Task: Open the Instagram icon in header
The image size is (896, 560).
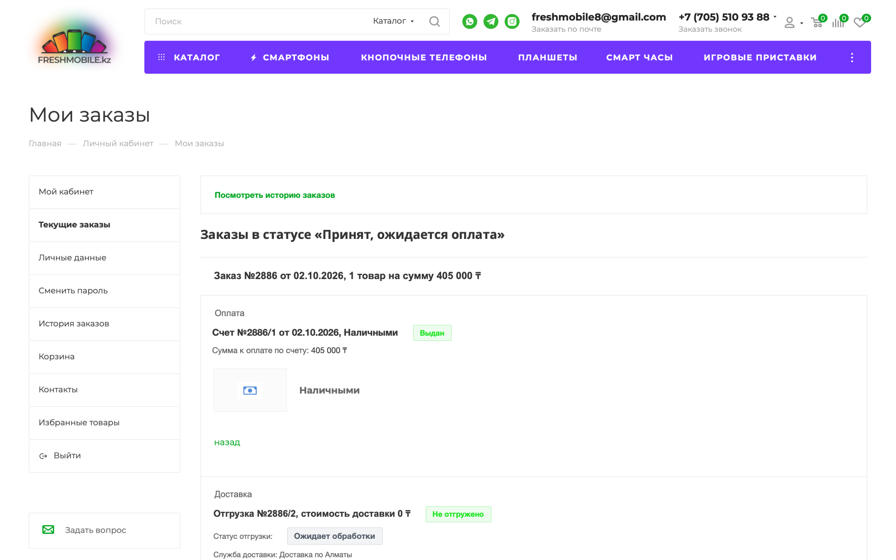Action: [x=512, y=21]
